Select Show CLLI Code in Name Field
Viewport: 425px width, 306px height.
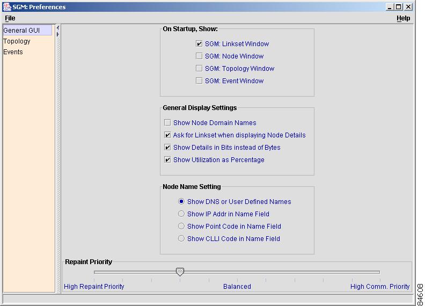[181, 238]
